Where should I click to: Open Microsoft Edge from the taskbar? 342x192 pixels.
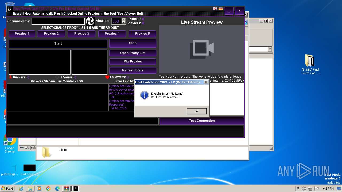pyautogui.click(x=57, y=189)
